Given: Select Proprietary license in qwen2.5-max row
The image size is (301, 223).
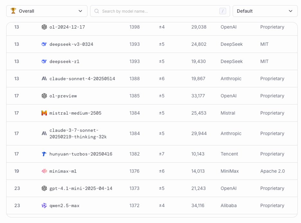Looking at the screenshot, I should (x=272, y=206).
